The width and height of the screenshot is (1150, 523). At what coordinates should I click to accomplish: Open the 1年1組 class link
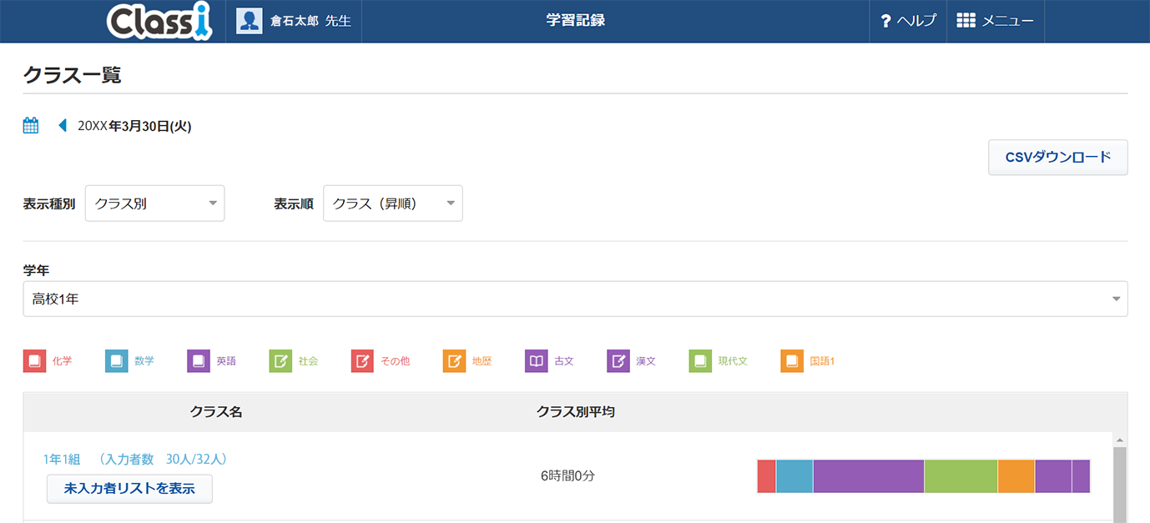point(62,459)
